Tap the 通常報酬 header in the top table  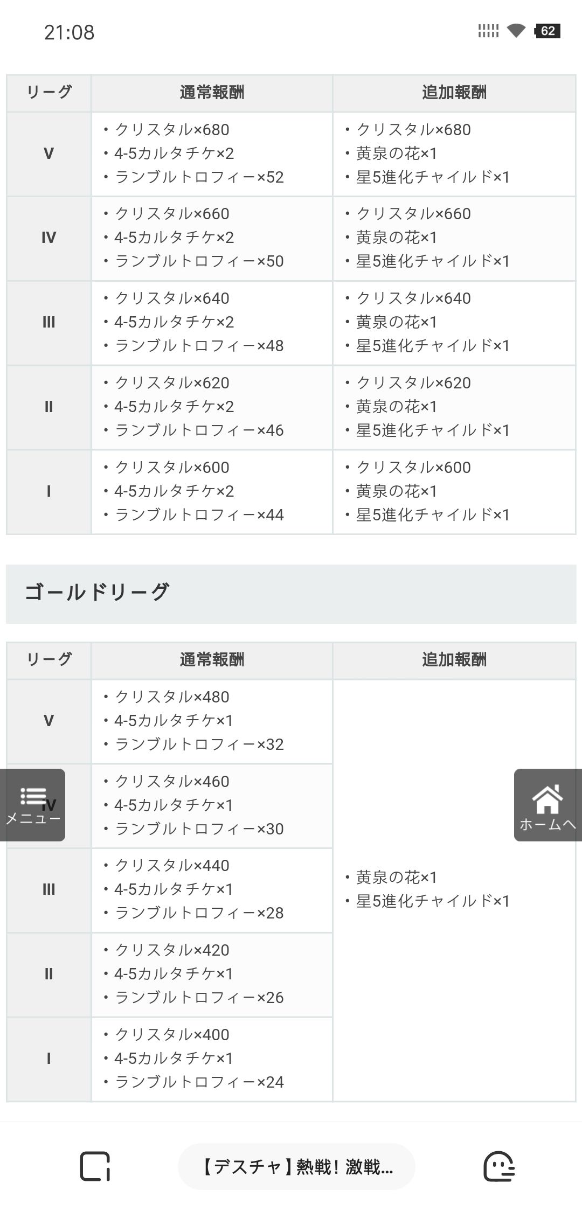(212, 93)
